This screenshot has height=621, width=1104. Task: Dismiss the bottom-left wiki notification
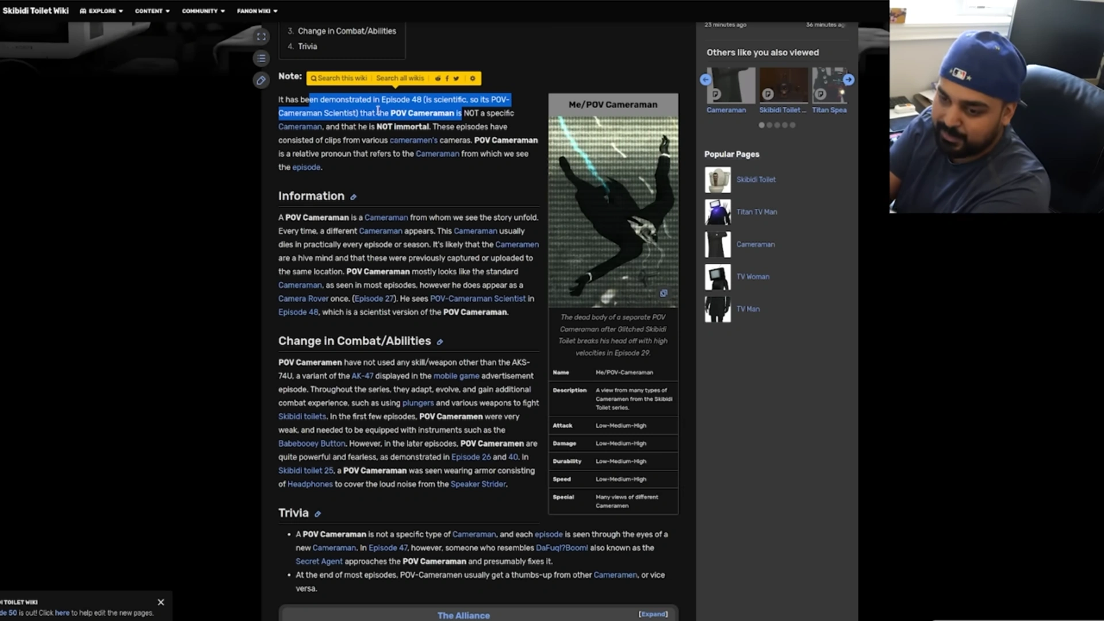pyautogui.click(x=161, y=602)
